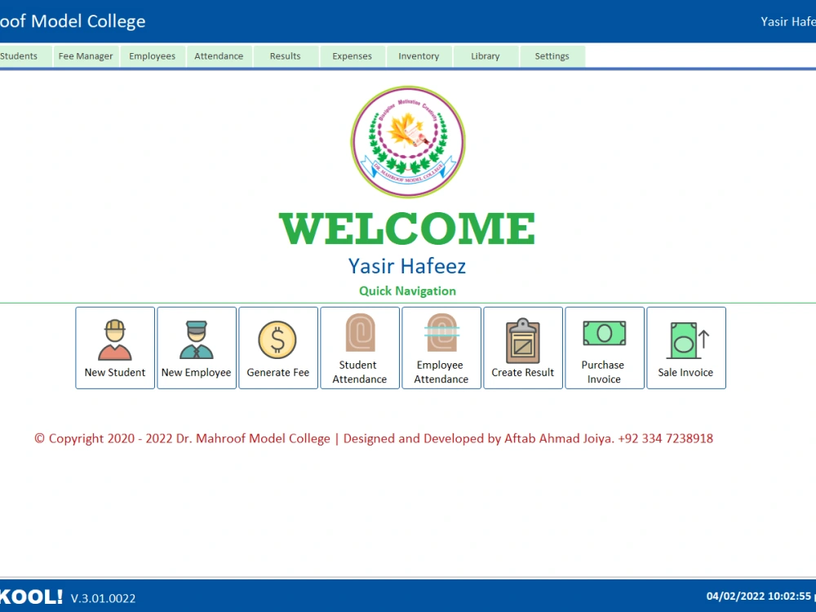Open the Employees tab
The height and width of the screenshot is (612, 816).
coord(152,55)
